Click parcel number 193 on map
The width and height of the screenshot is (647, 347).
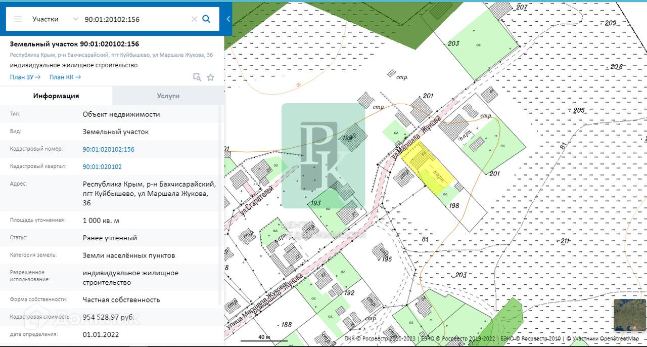[316, 203]
